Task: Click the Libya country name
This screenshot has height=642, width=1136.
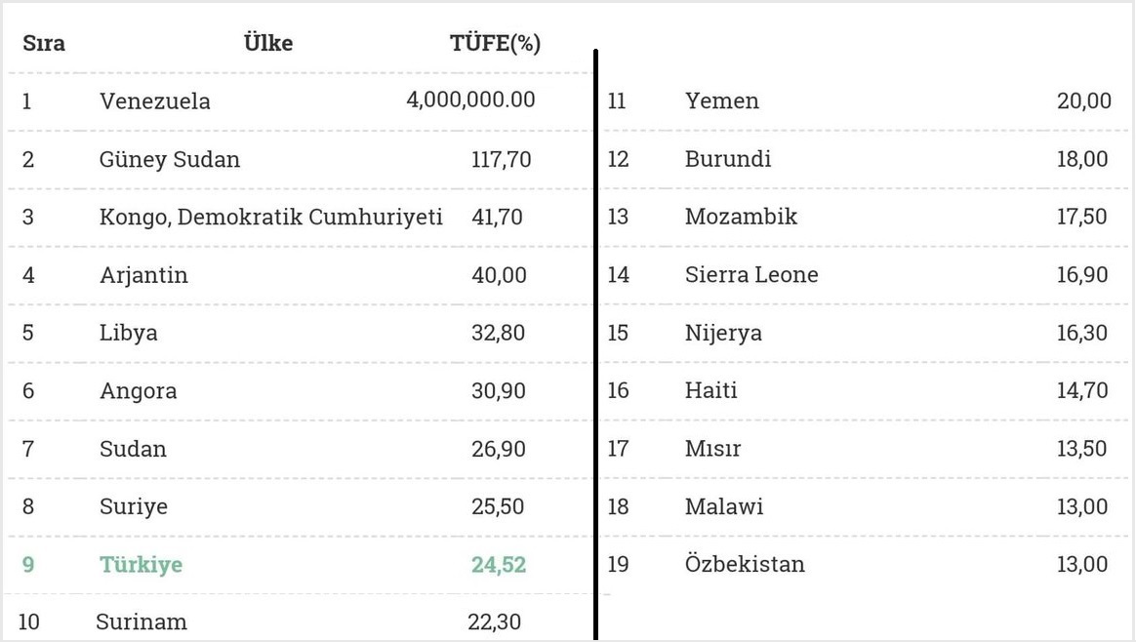Action: [128, 334]
